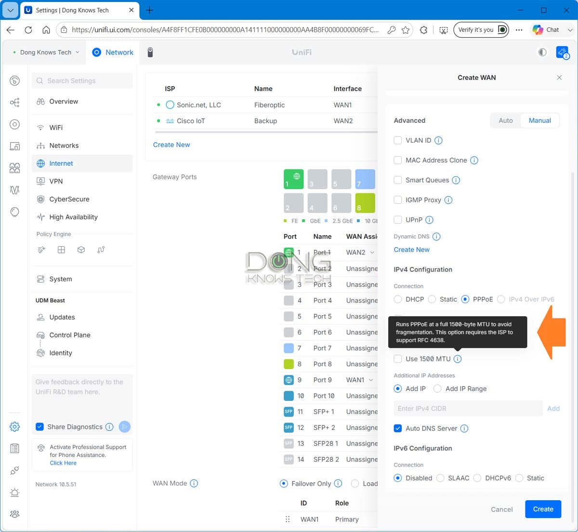Screen dimensions: 578x532
Task: Click the Create button in WAN panel
Action: [x=543, y=509]
